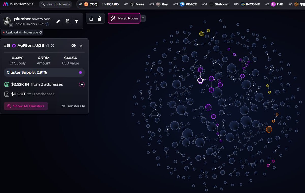Click the purple cluster color dot
305x193 pixels.
[x=81, y=72]
